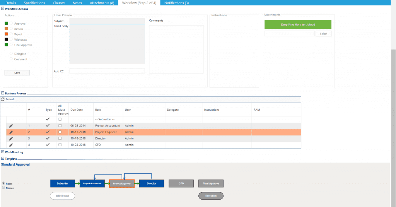Image resolution: width=396 pixels, height=207 pixels.
Task: Open the Details tab
Action: click(x=10, y=3)
